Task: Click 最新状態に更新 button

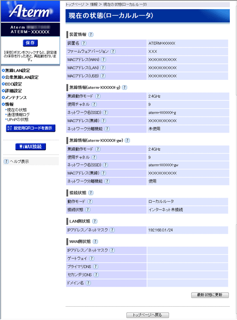Action: [x=210, y=295]
